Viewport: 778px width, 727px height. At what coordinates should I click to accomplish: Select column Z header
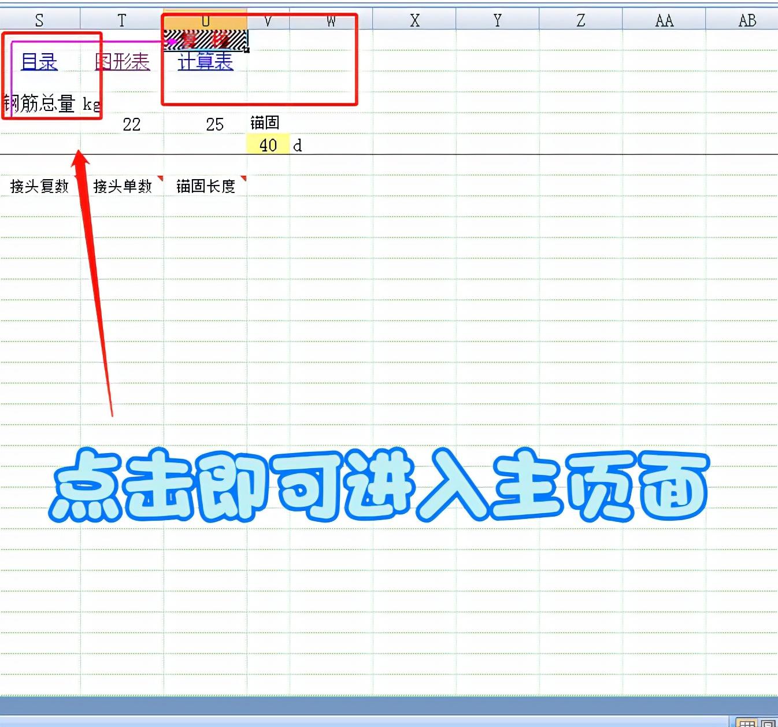580,21
